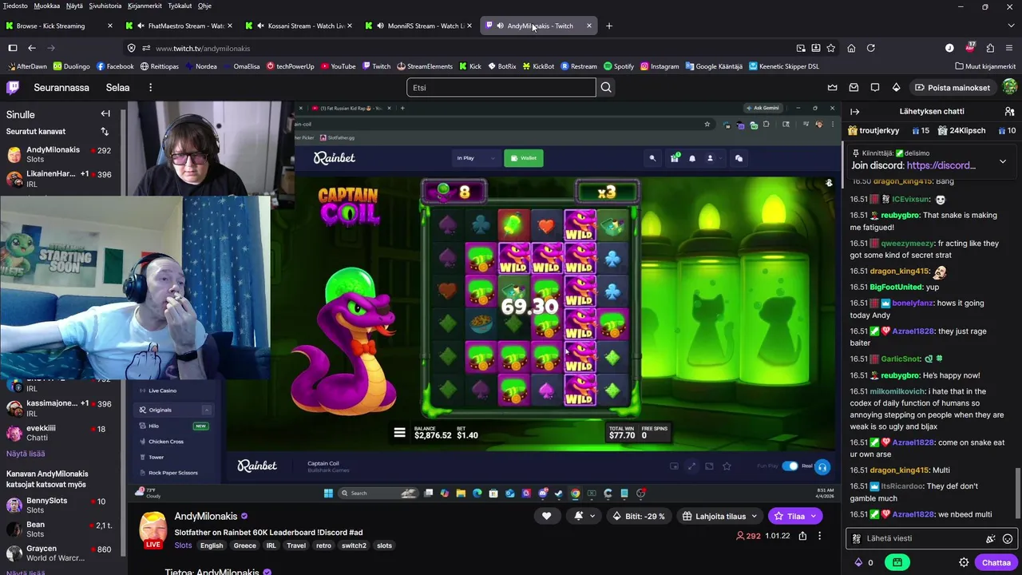Open the Twitch home logo
Image resolution: width=1022 pixels, height=575 pixels.
tap(13, 87)
